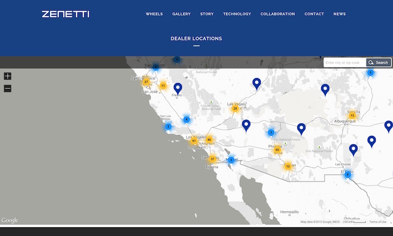393x236 pixels.
Task: Click the Zenetti logo
Action: [x=65, y=14]
